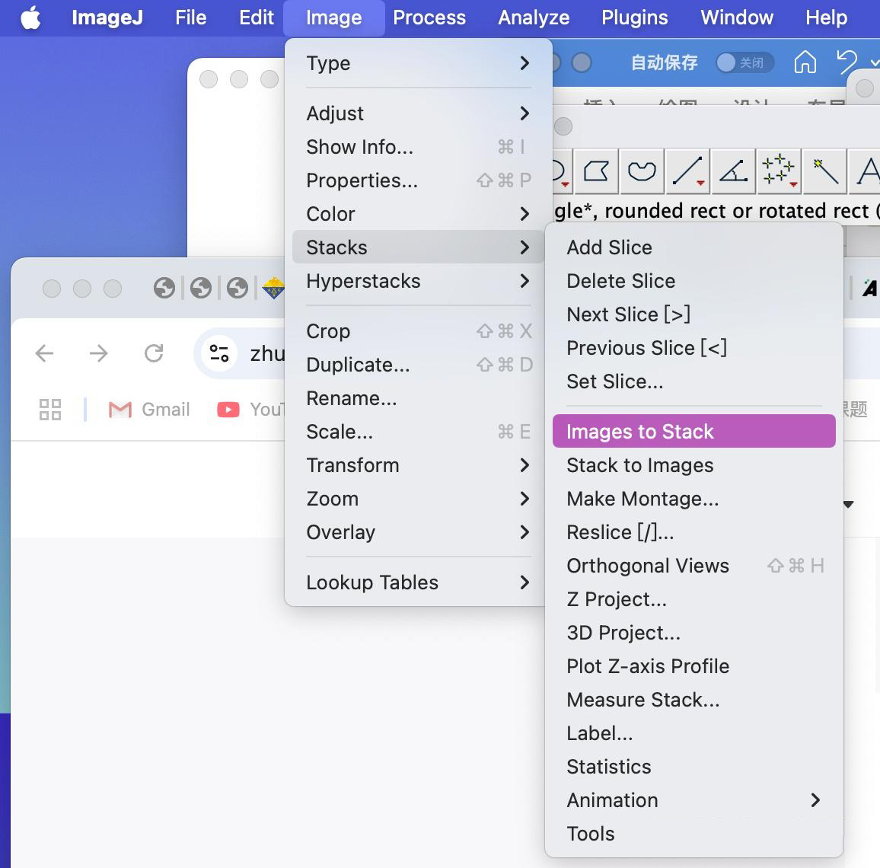Image resolution: width=880 pixels, height=868 pixels.
Task: Click the Undo arrow in Word
Action: [x=846, y=62]
